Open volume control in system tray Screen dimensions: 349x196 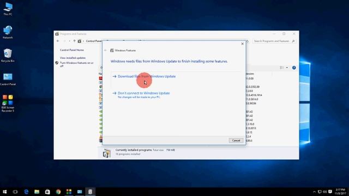(325, 192)
